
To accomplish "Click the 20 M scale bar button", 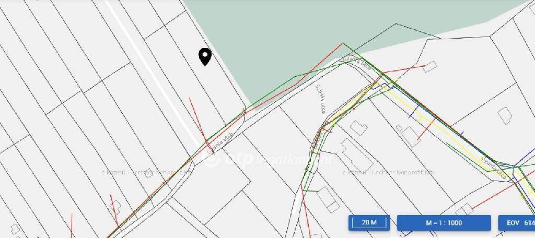I will click(x=369, y=223).
